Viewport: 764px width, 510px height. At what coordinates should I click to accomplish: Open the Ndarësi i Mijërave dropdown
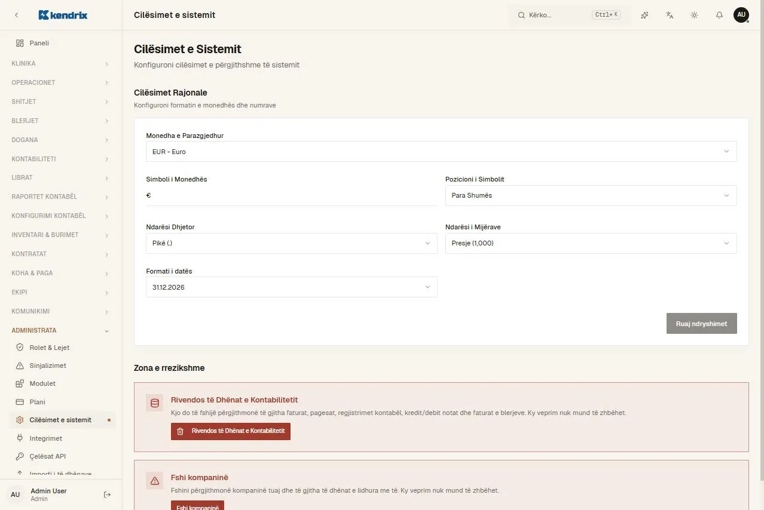pos(591,243)
